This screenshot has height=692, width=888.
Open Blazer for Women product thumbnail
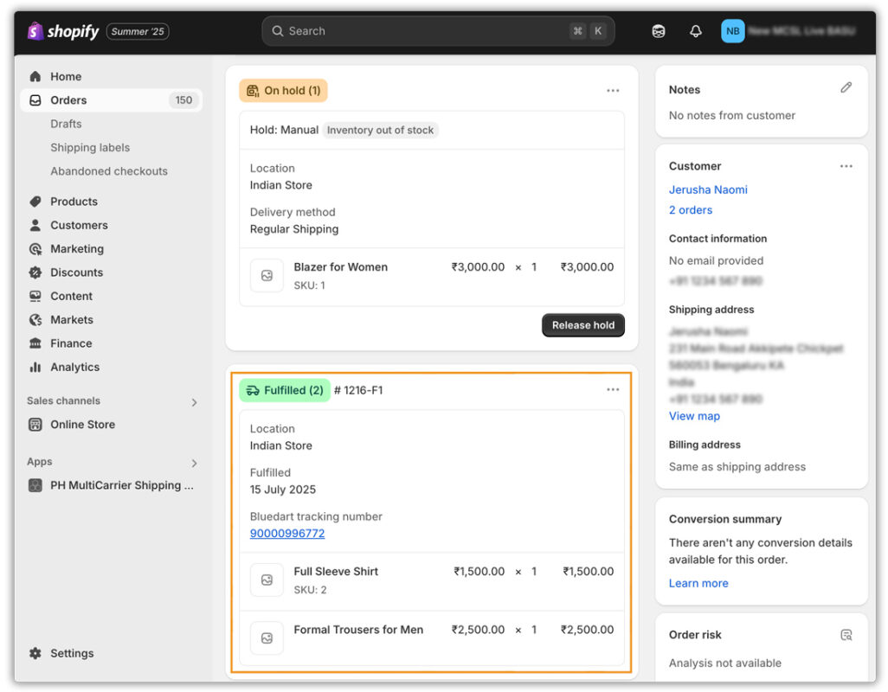point(267,276)
